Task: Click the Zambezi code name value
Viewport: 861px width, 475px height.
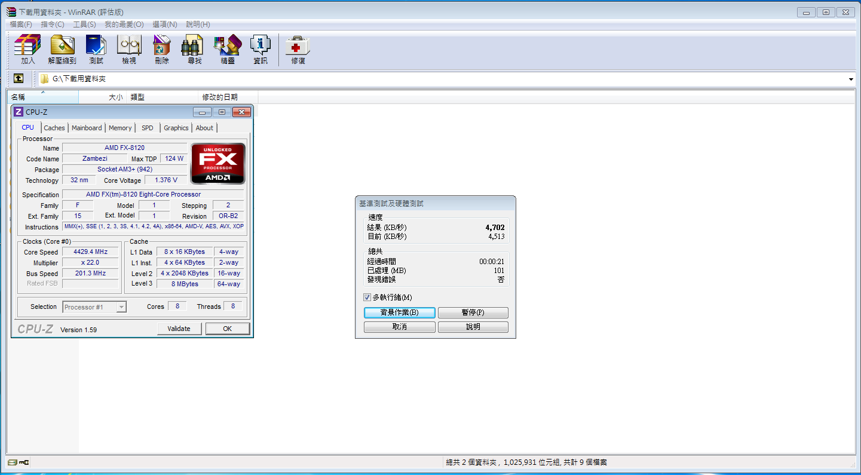Action: [x=94, y=158]
